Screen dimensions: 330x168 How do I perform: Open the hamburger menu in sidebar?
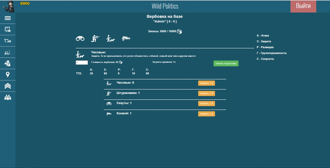click(x=8, y=18)
